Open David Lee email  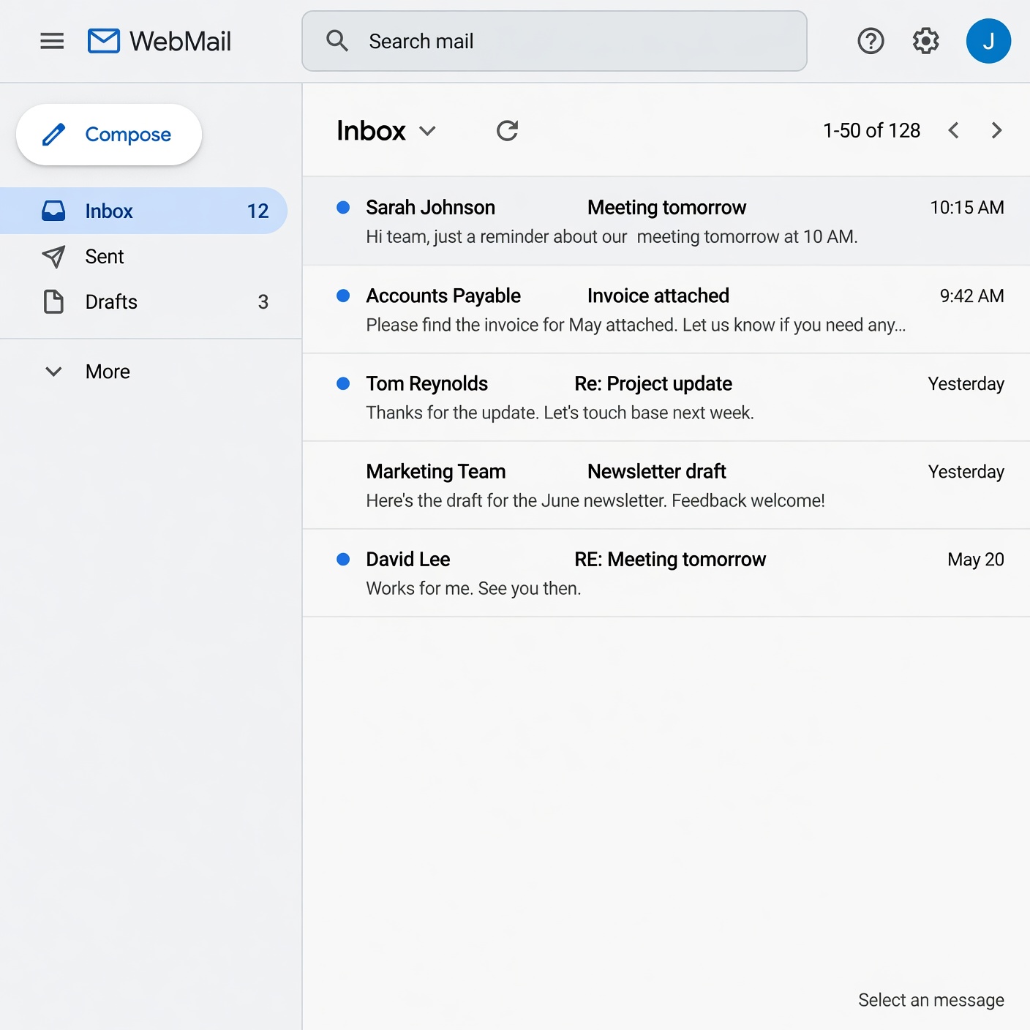coord(666,573)
